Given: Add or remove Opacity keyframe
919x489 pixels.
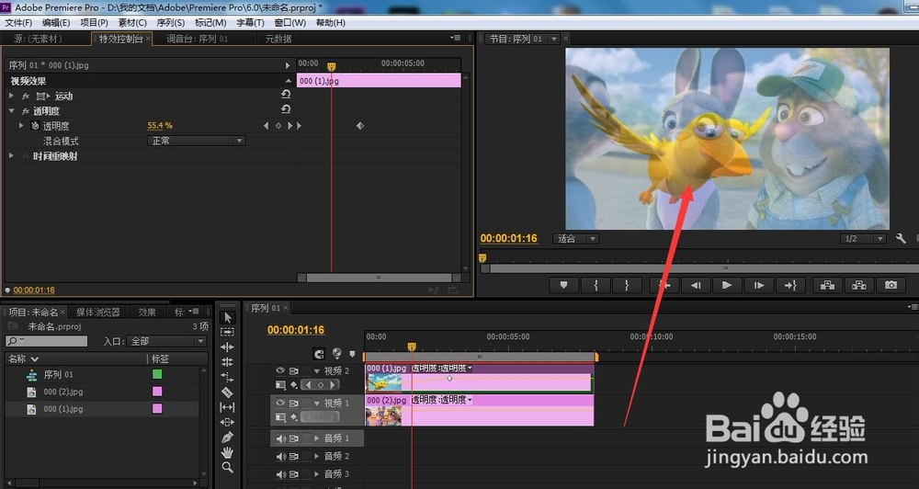Looking at the screenshot, I should [278, 126].
